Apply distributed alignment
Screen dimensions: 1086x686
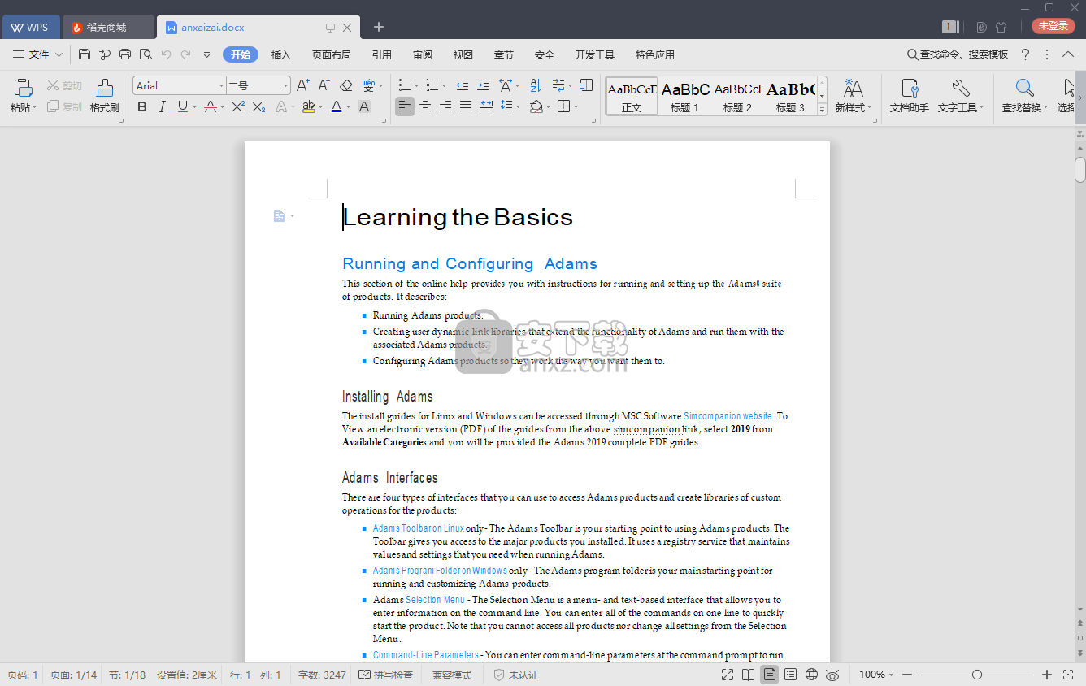point(486,106)
